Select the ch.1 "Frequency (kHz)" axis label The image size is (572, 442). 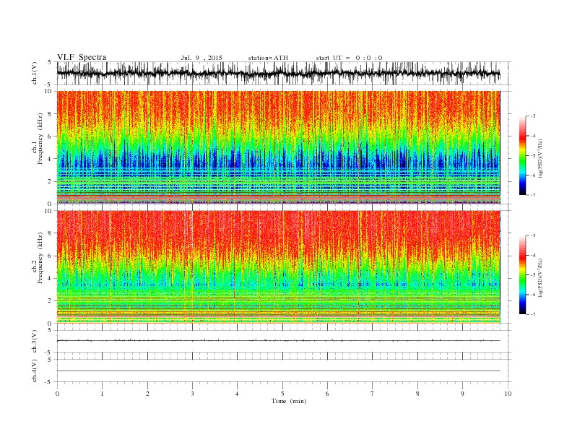point(40,139)
